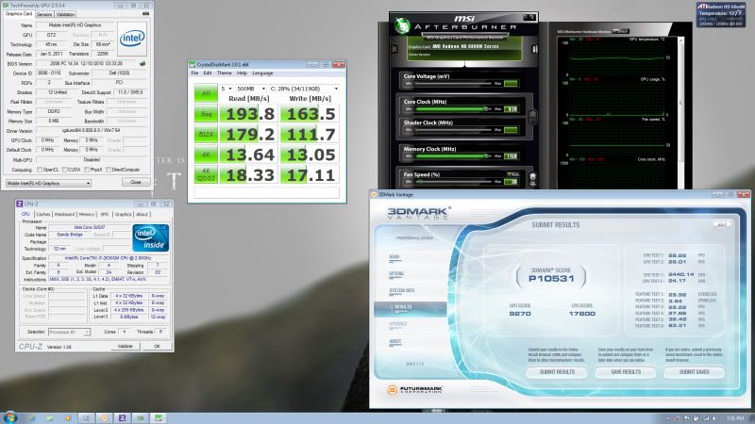Click OK in the CPU-Z window
The image size is (755, 424).
tap(157, 346)
